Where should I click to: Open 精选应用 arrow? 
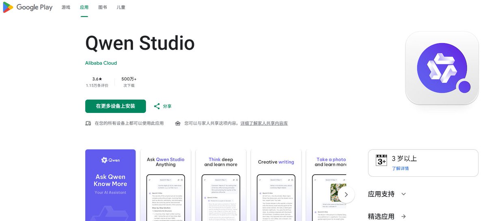click(x=403, y=217)
